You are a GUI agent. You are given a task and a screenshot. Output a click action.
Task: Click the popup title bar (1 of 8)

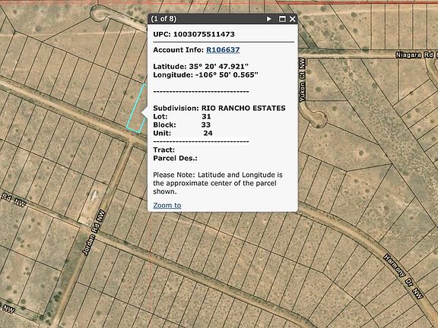tap(207, 19)
